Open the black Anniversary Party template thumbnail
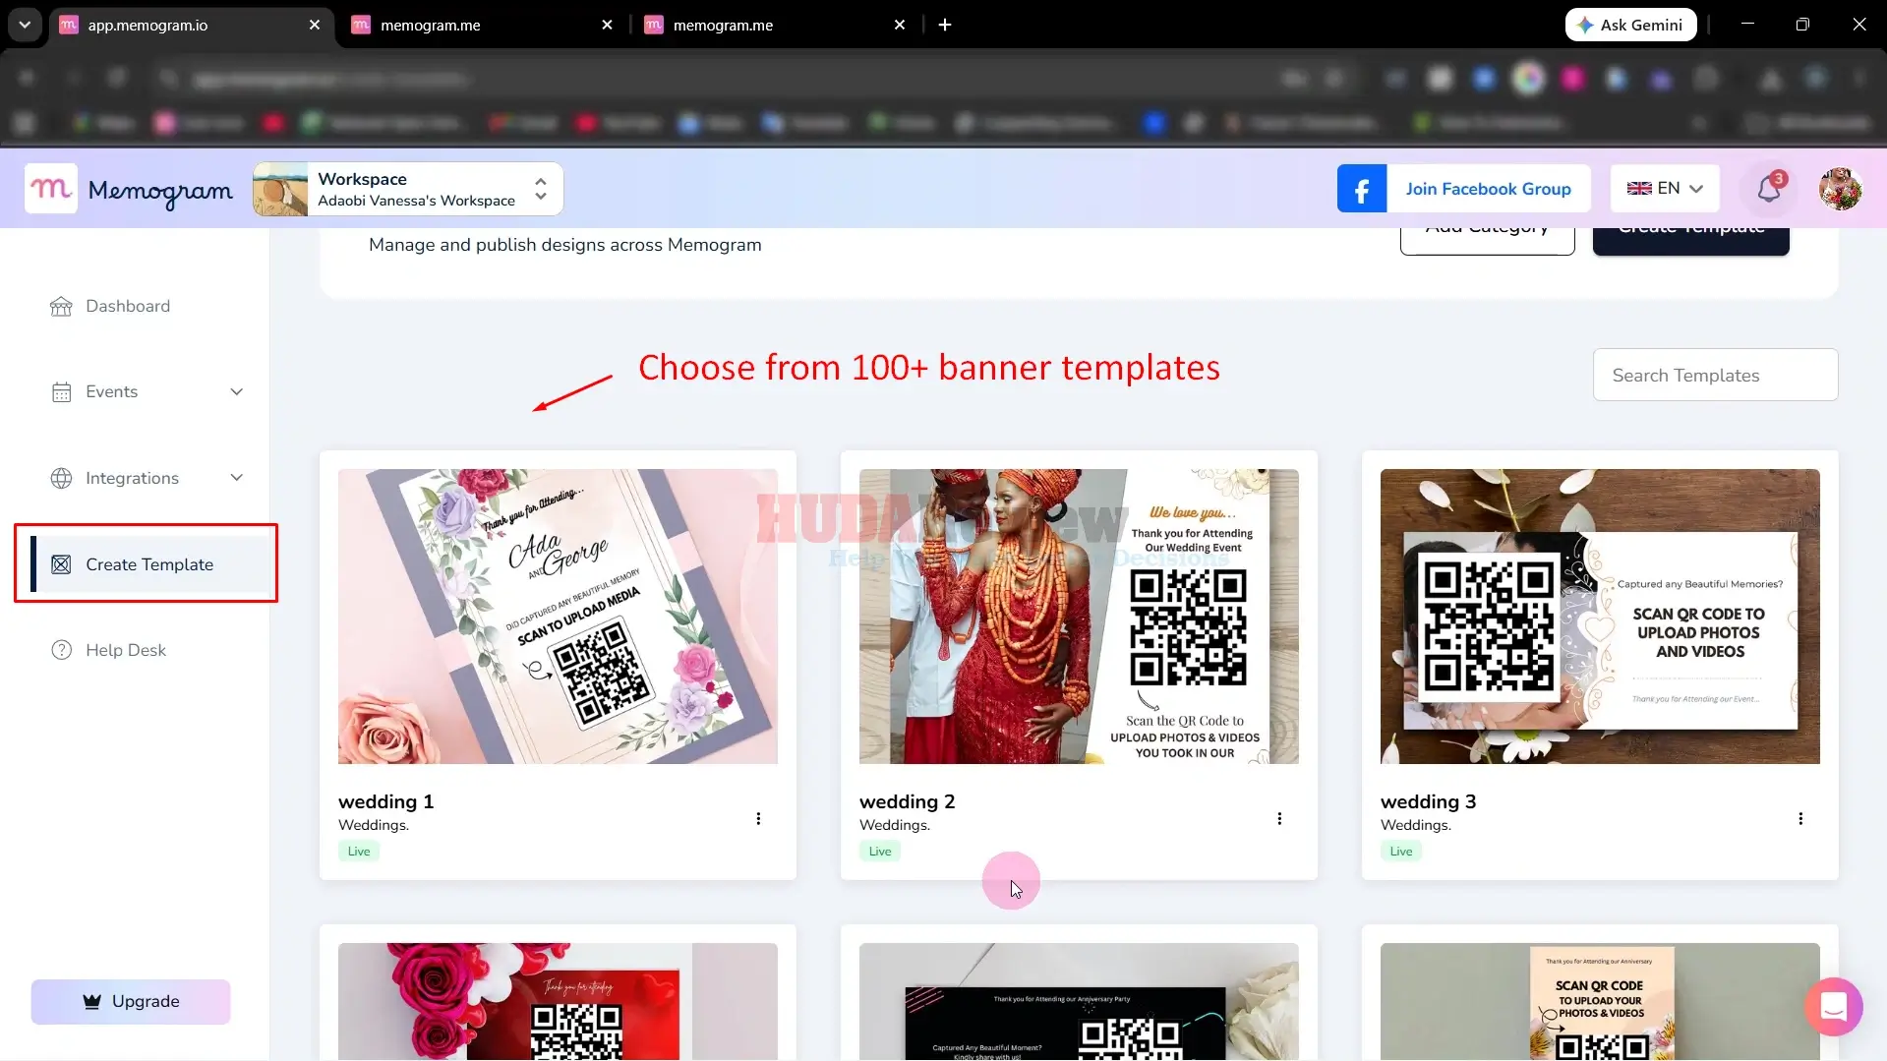 [x=1079, y=1001]
